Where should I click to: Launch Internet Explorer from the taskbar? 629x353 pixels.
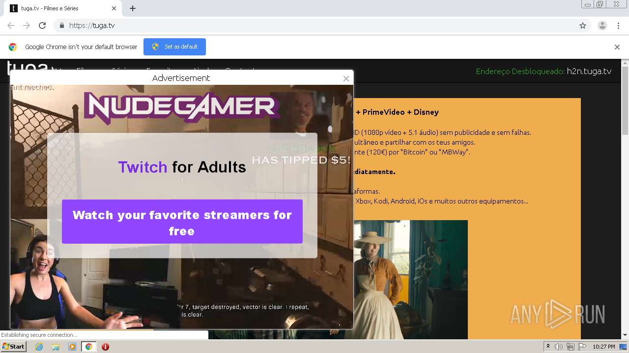click(39, 347)
